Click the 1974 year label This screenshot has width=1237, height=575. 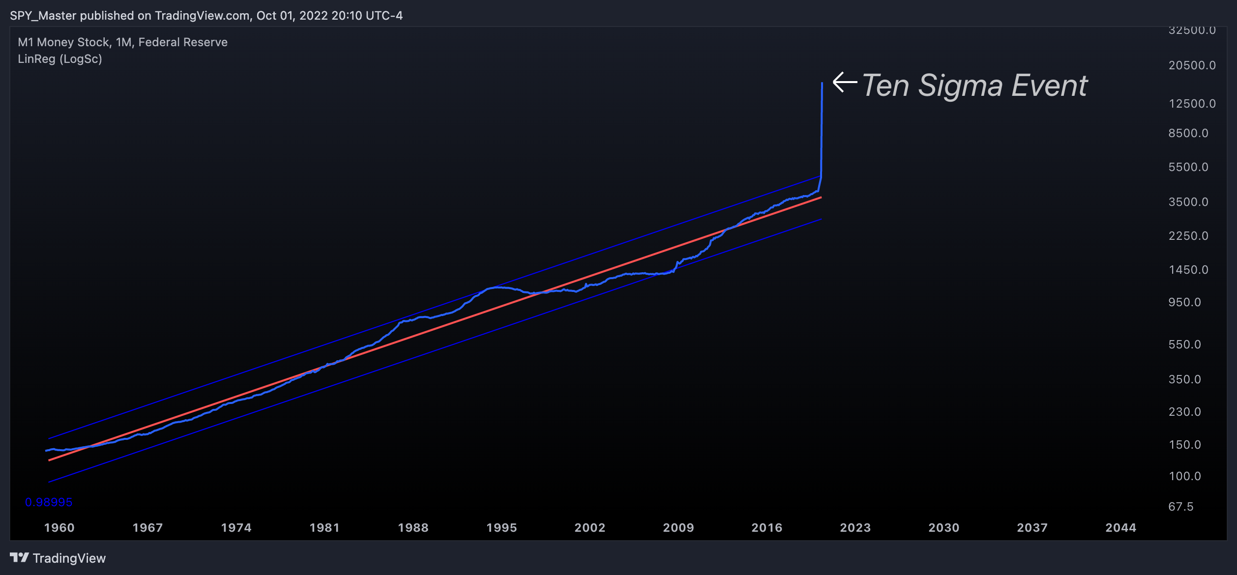[236, 528]
